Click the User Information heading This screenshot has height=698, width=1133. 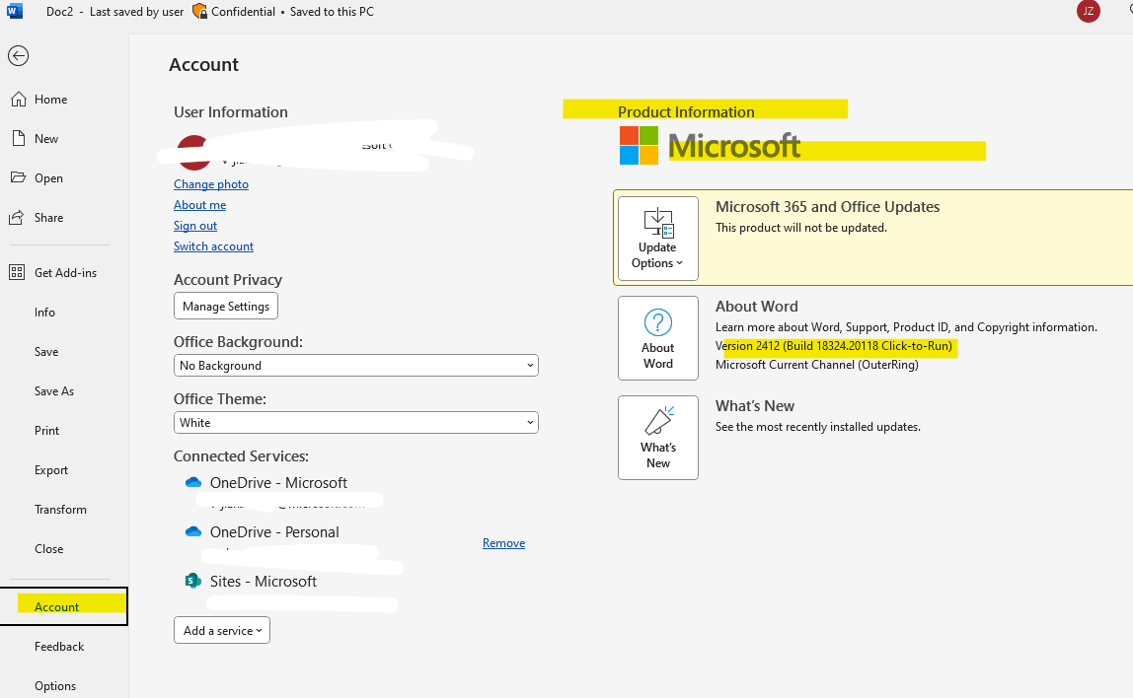(231, 111)
